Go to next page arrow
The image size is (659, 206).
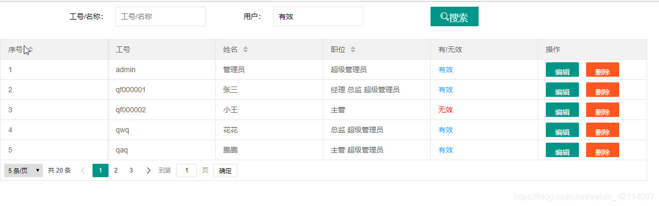[149, 170]
